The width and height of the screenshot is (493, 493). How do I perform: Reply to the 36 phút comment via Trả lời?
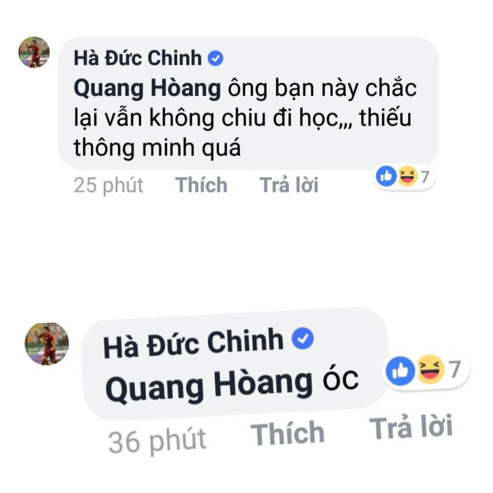(411, 427)
